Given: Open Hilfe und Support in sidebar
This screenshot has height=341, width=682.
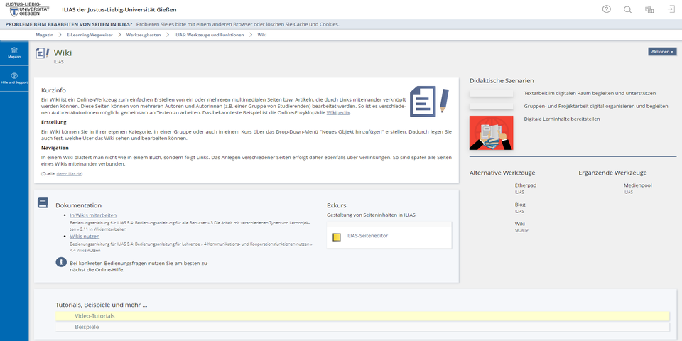Looking at the screenshot, I should (x=14, y=78).
